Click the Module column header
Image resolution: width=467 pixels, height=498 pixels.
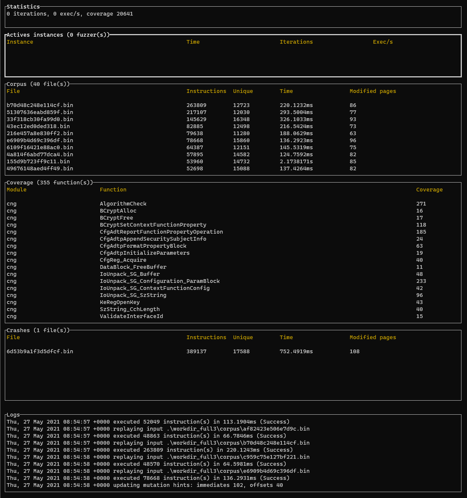(x=17, y=190)
